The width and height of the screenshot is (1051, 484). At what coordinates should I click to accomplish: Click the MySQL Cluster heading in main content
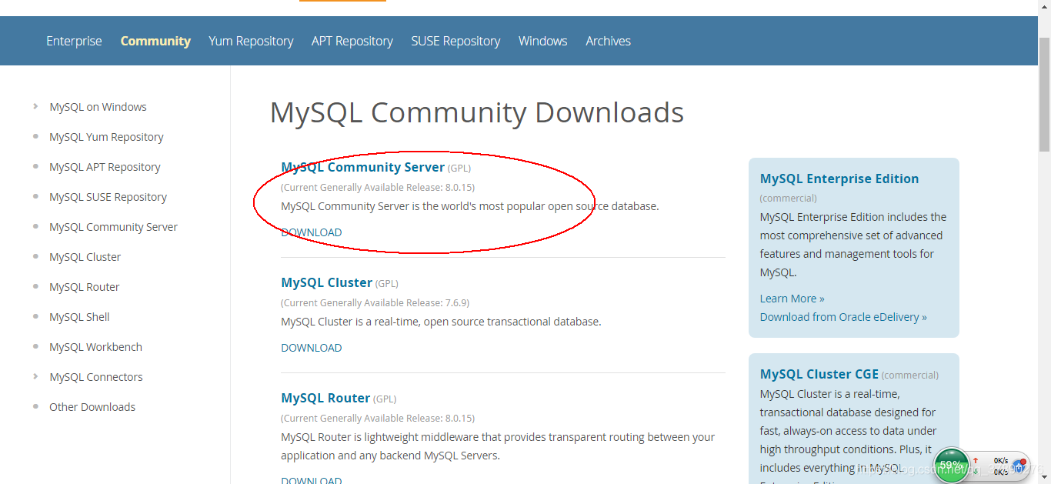tap(326, 282)
